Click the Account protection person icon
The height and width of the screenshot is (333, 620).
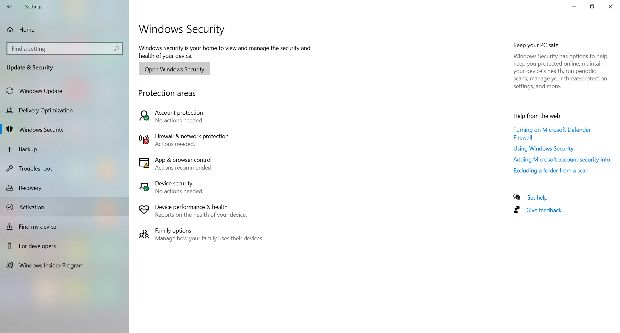[144, 116]
